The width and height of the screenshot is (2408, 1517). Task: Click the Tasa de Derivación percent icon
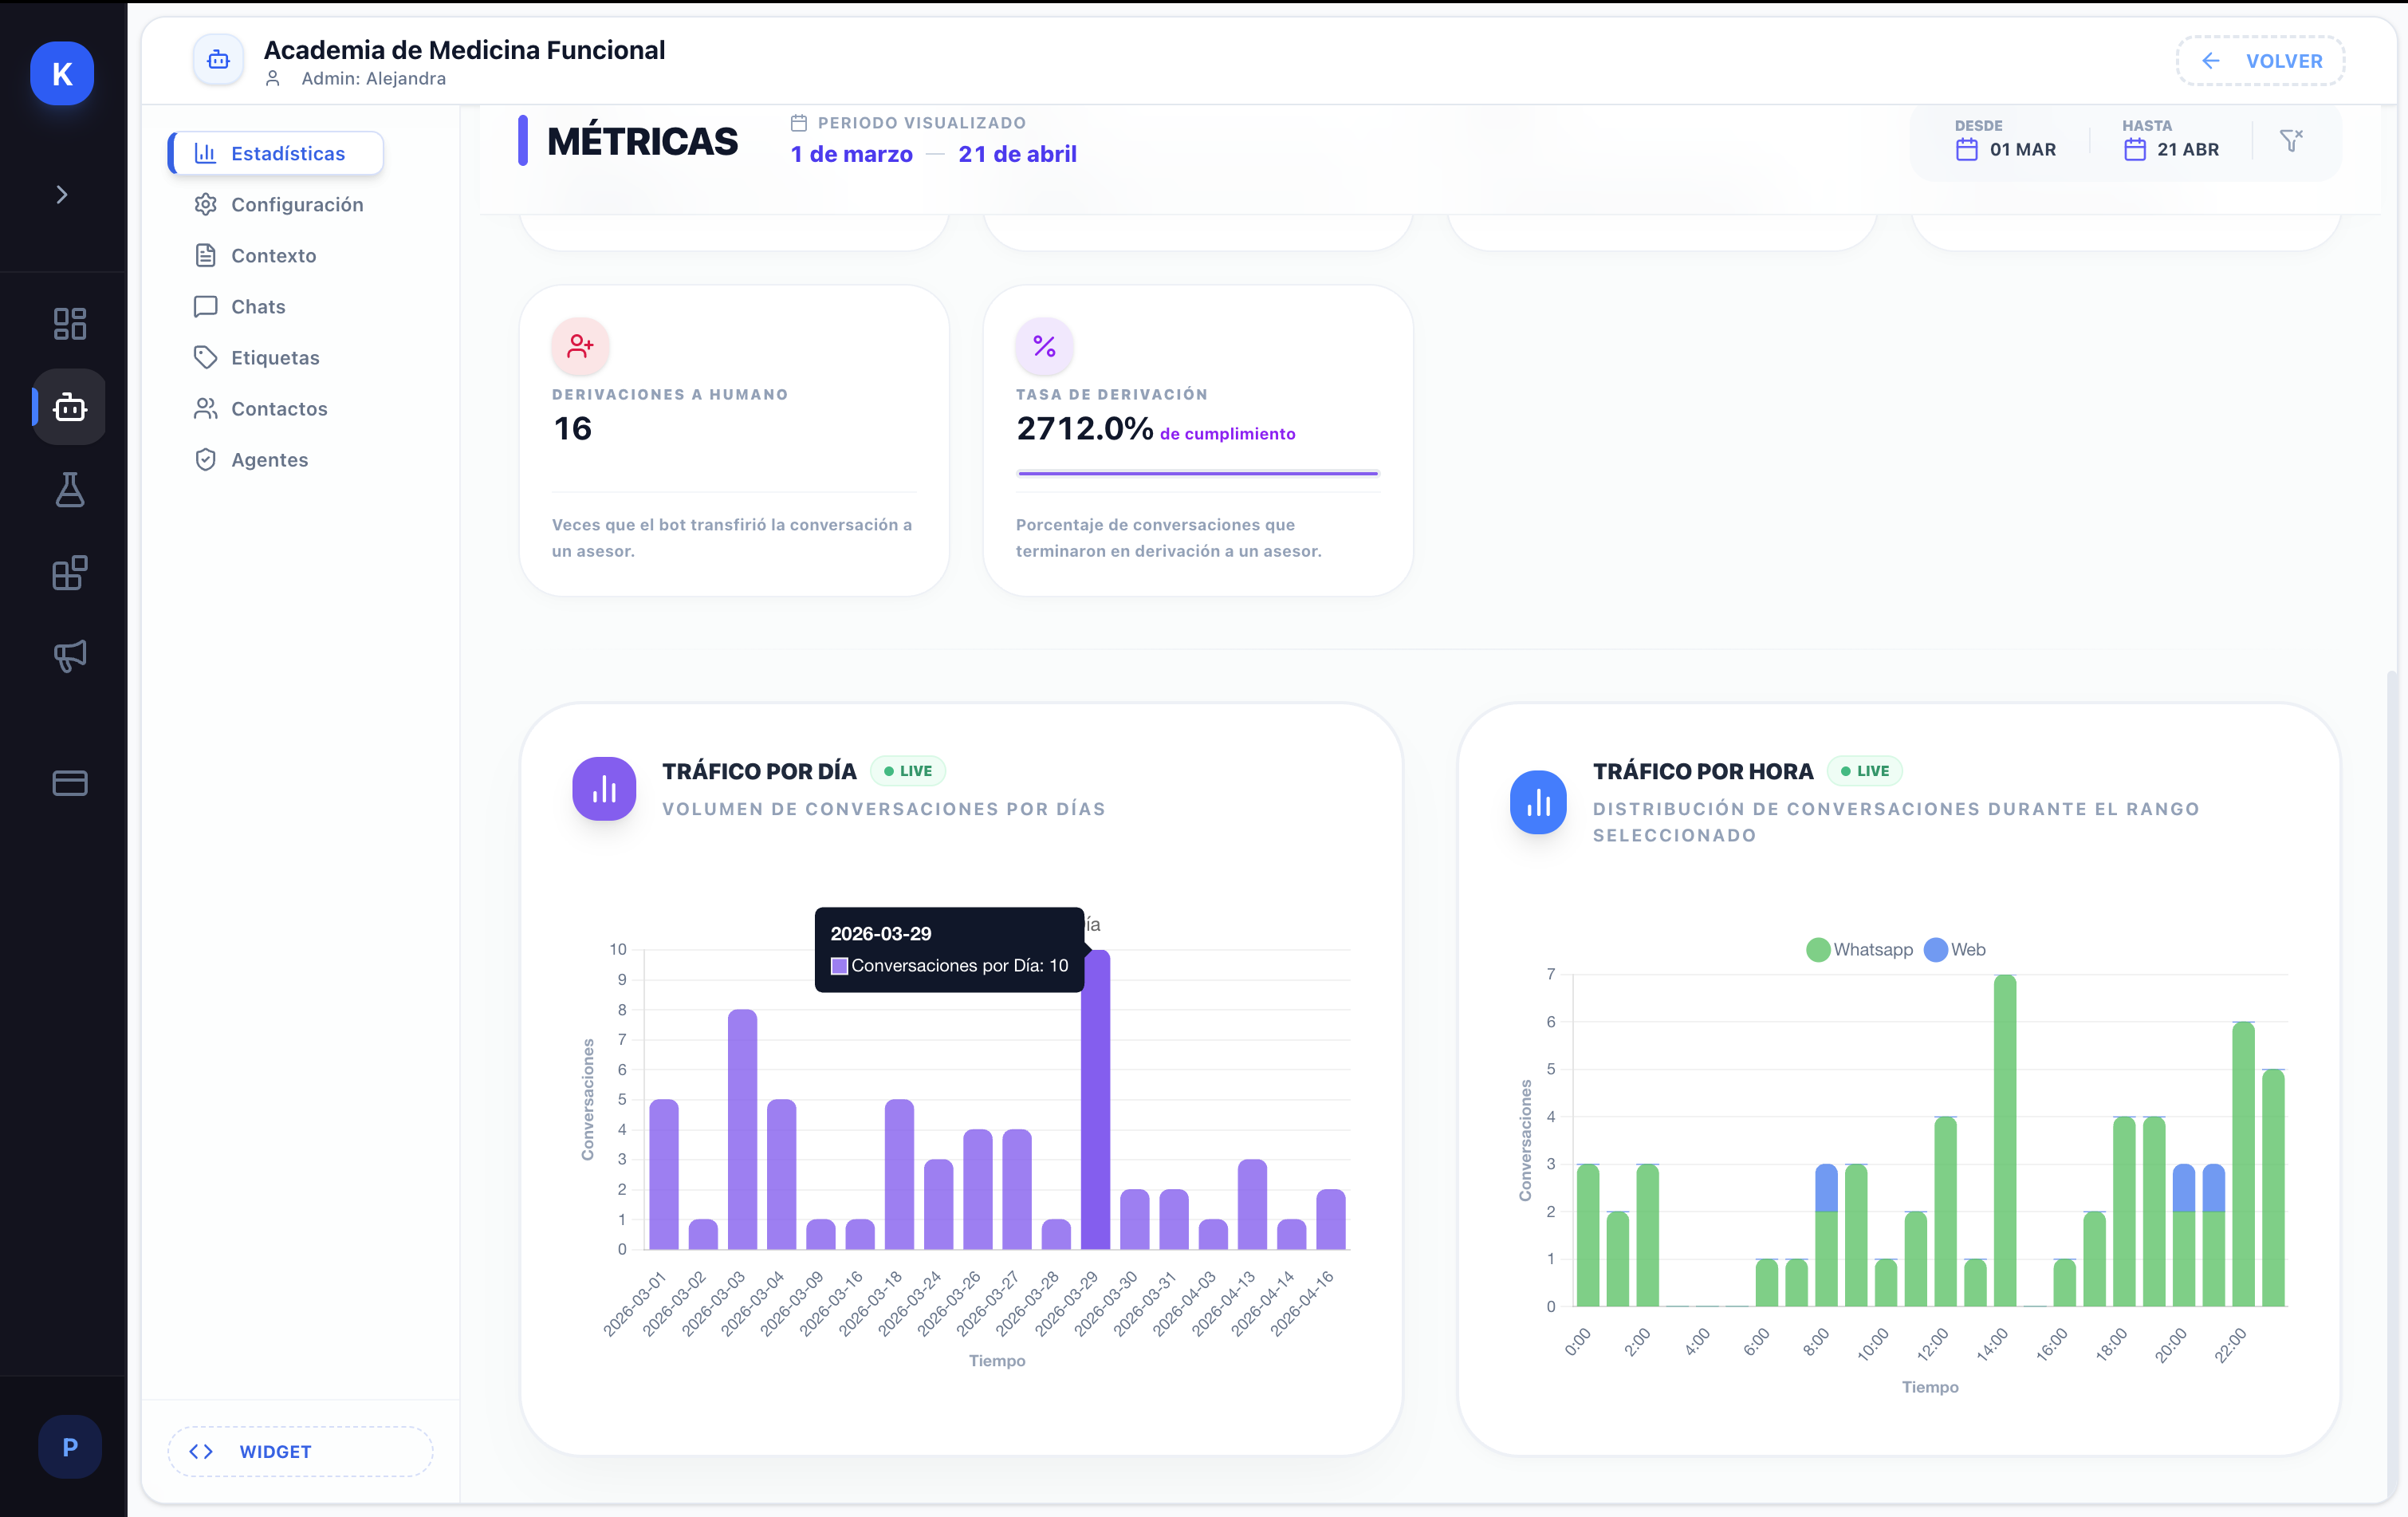[x=1044, y=346]
